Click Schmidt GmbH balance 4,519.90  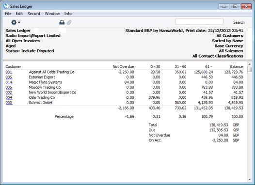click(x=235, y=103)
